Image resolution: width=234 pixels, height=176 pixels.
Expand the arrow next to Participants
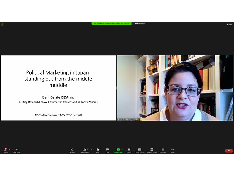point(91,149)
